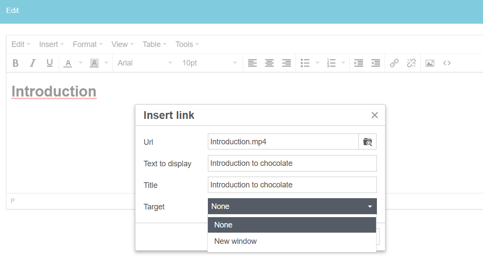
Task: Browse files using the Url folder icon
Action: click(367, 142)
